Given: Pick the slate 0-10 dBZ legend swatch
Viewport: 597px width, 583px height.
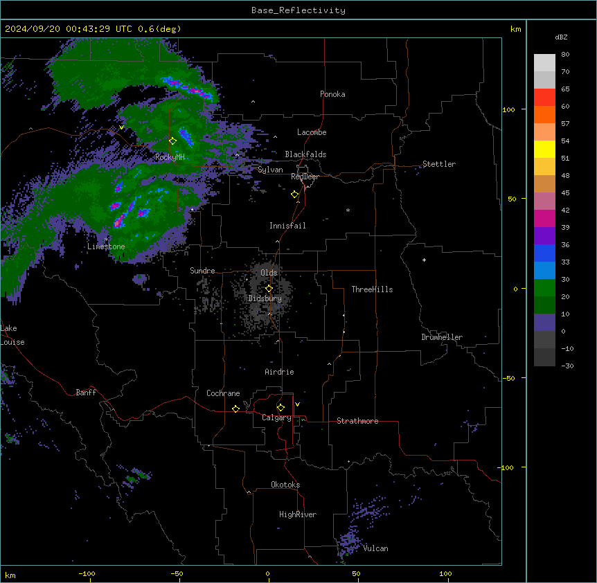Looking at the screenshot, I should point(544,323).
